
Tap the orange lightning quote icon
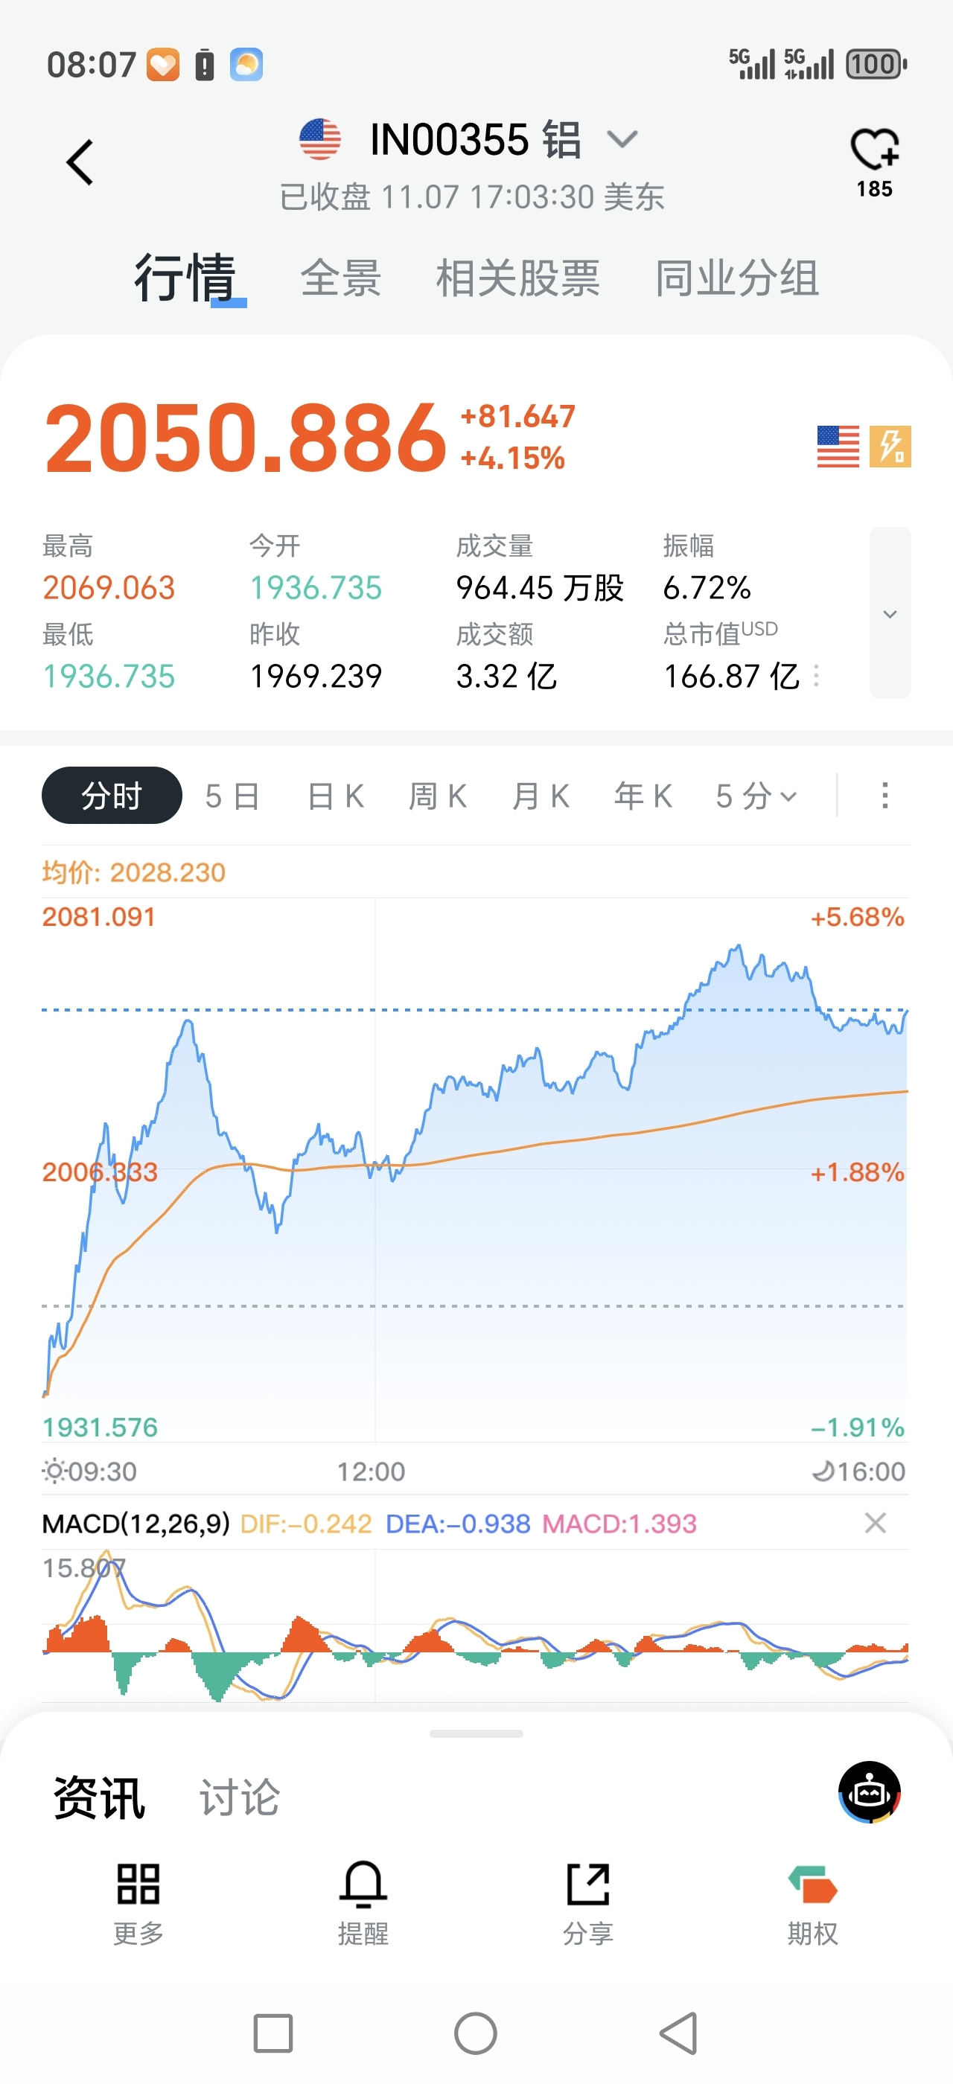click(890, 447)
